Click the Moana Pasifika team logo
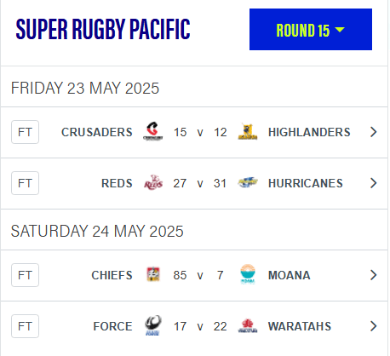The image size is (390, 356). 248,274
